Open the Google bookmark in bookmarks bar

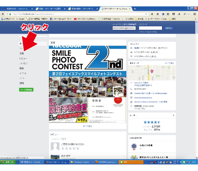[20, 19]
